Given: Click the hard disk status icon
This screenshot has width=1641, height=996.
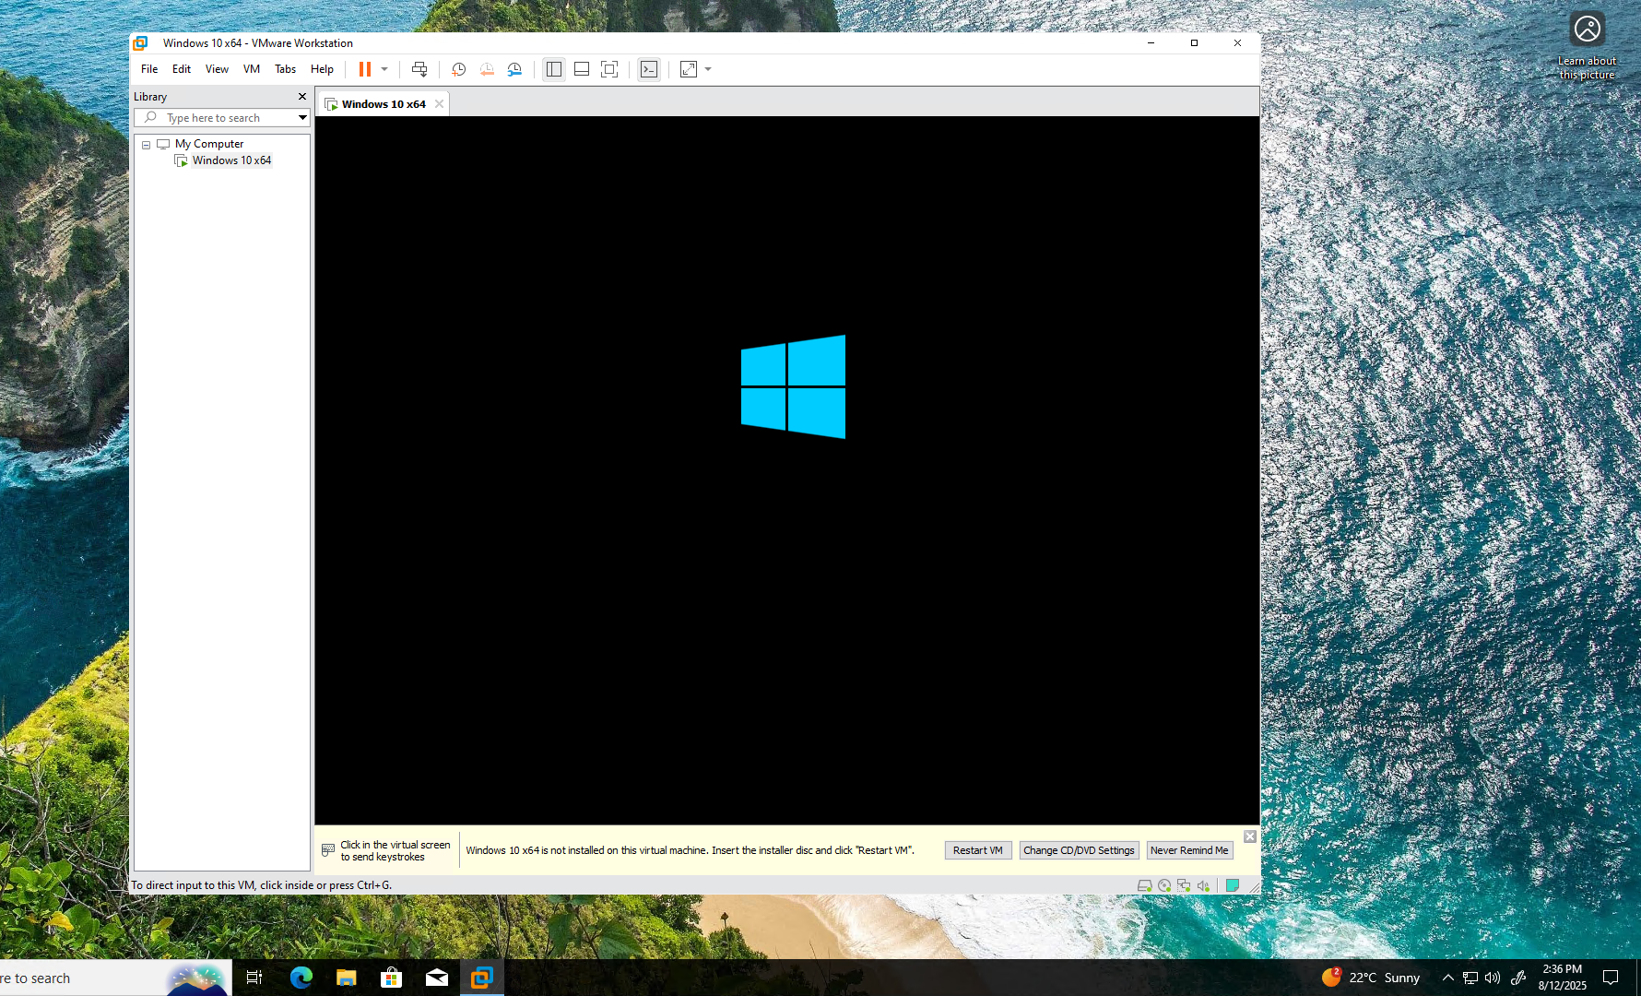Looking at the screenshot, I should point(1145,885).
